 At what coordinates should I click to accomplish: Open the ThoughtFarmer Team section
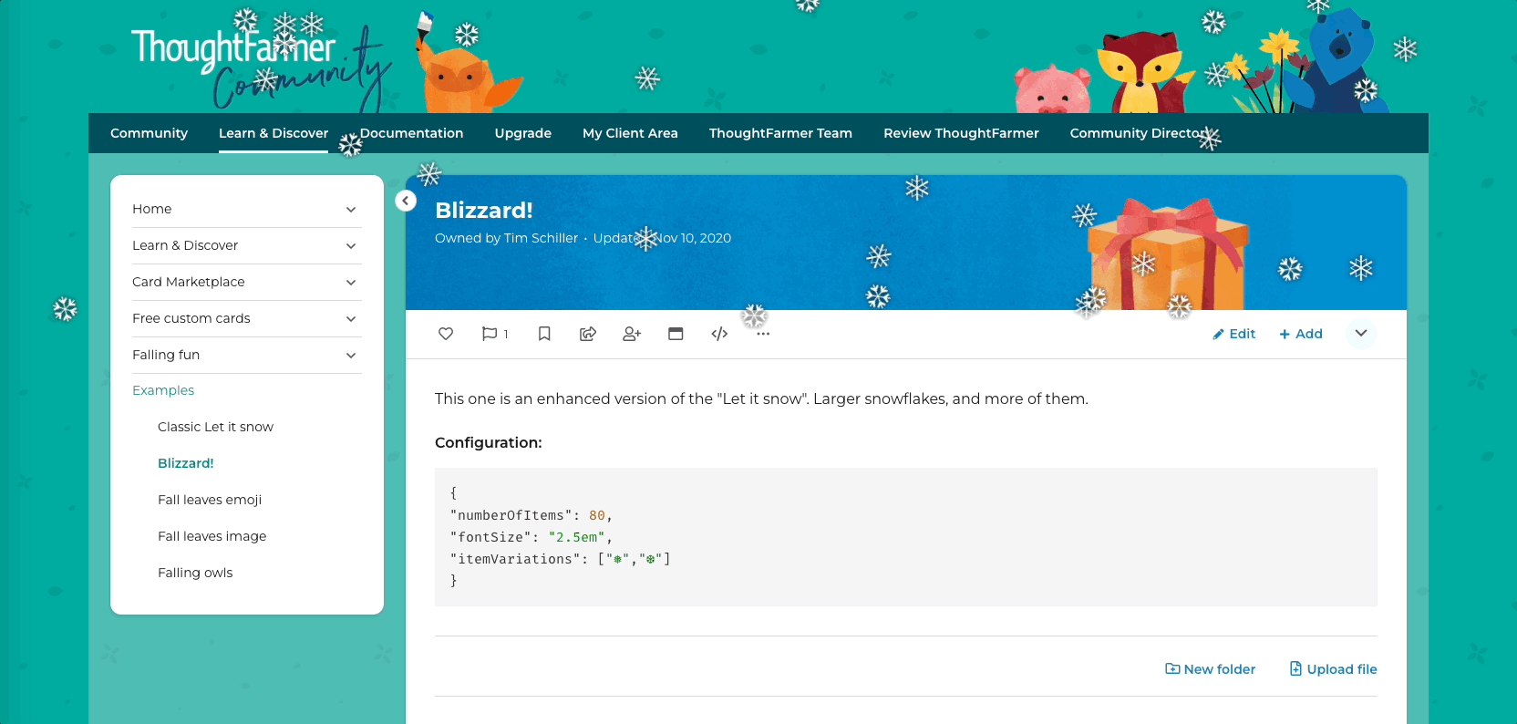pyautogui.click(x=781, y=133)
